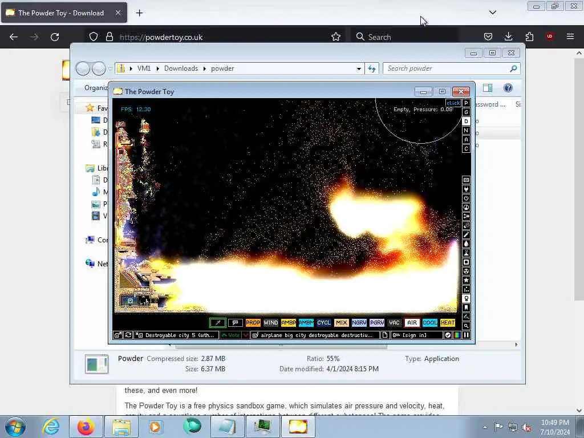Open renderer options rainbow icon
The image size is (584, 438).
pos(457,335)
